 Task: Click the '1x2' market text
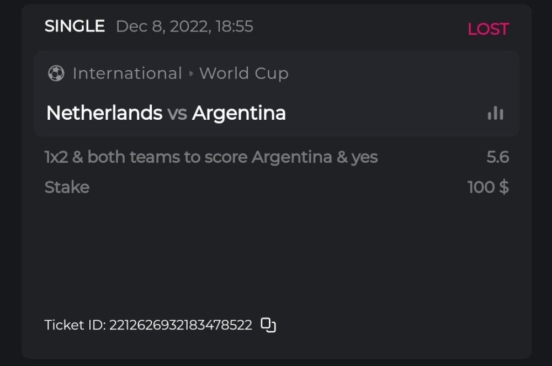tap(56, 157)
